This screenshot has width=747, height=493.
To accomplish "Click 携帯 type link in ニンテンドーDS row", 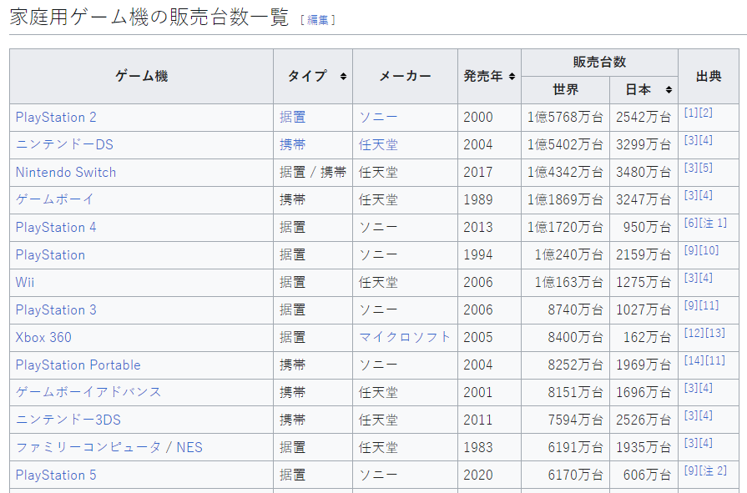I will pos(292,145).
